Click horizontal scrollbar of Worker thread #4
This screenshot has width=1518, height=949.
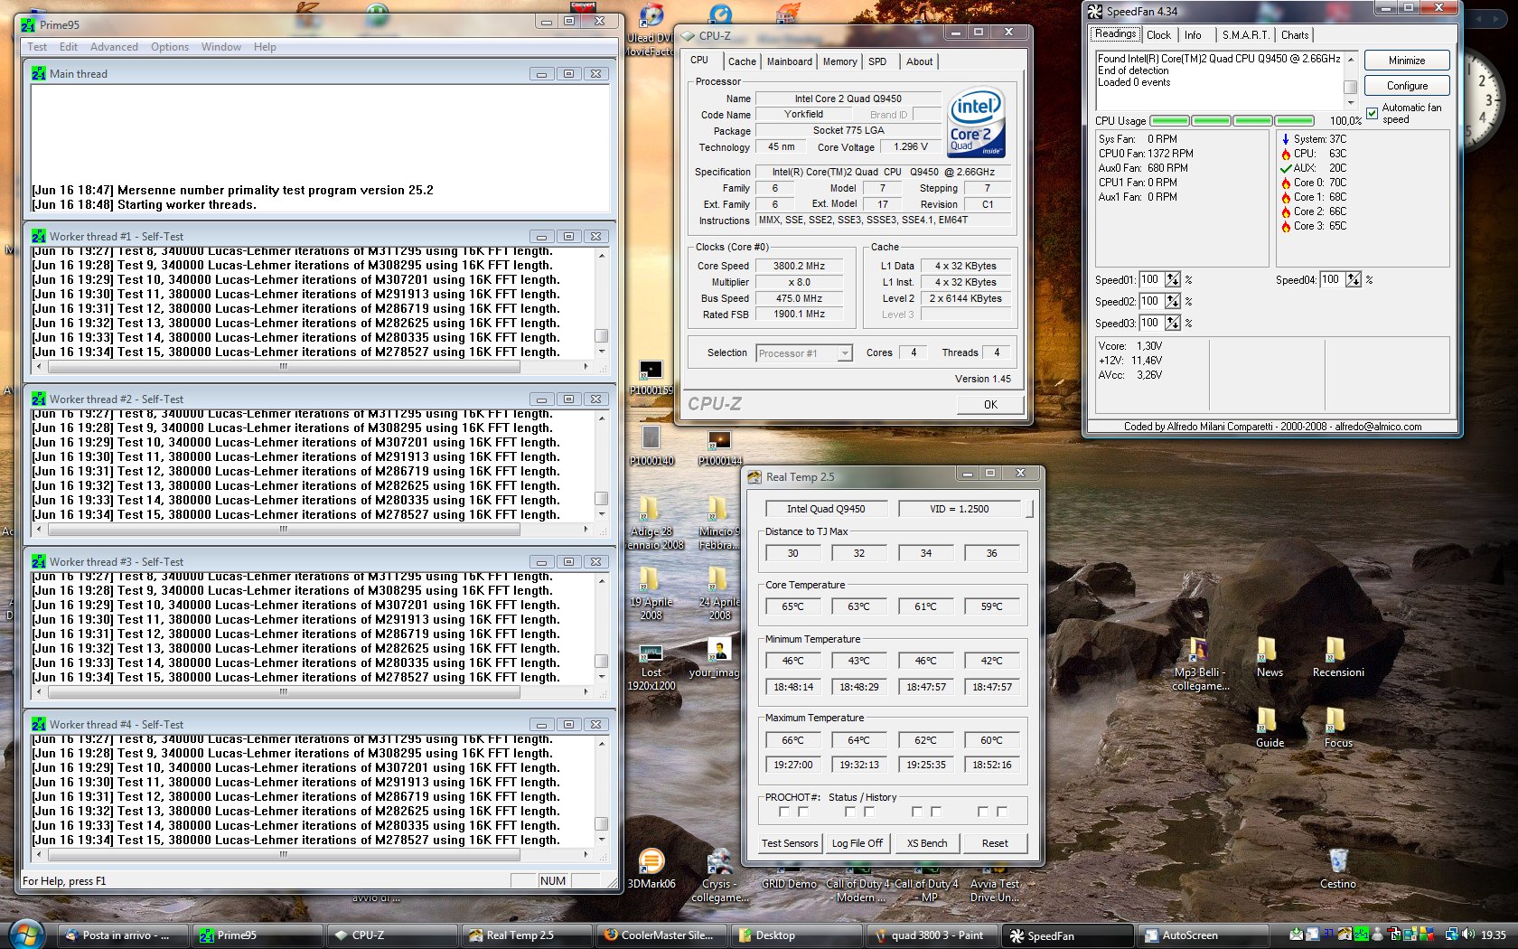pyautogui.click(x=313, y=855)
